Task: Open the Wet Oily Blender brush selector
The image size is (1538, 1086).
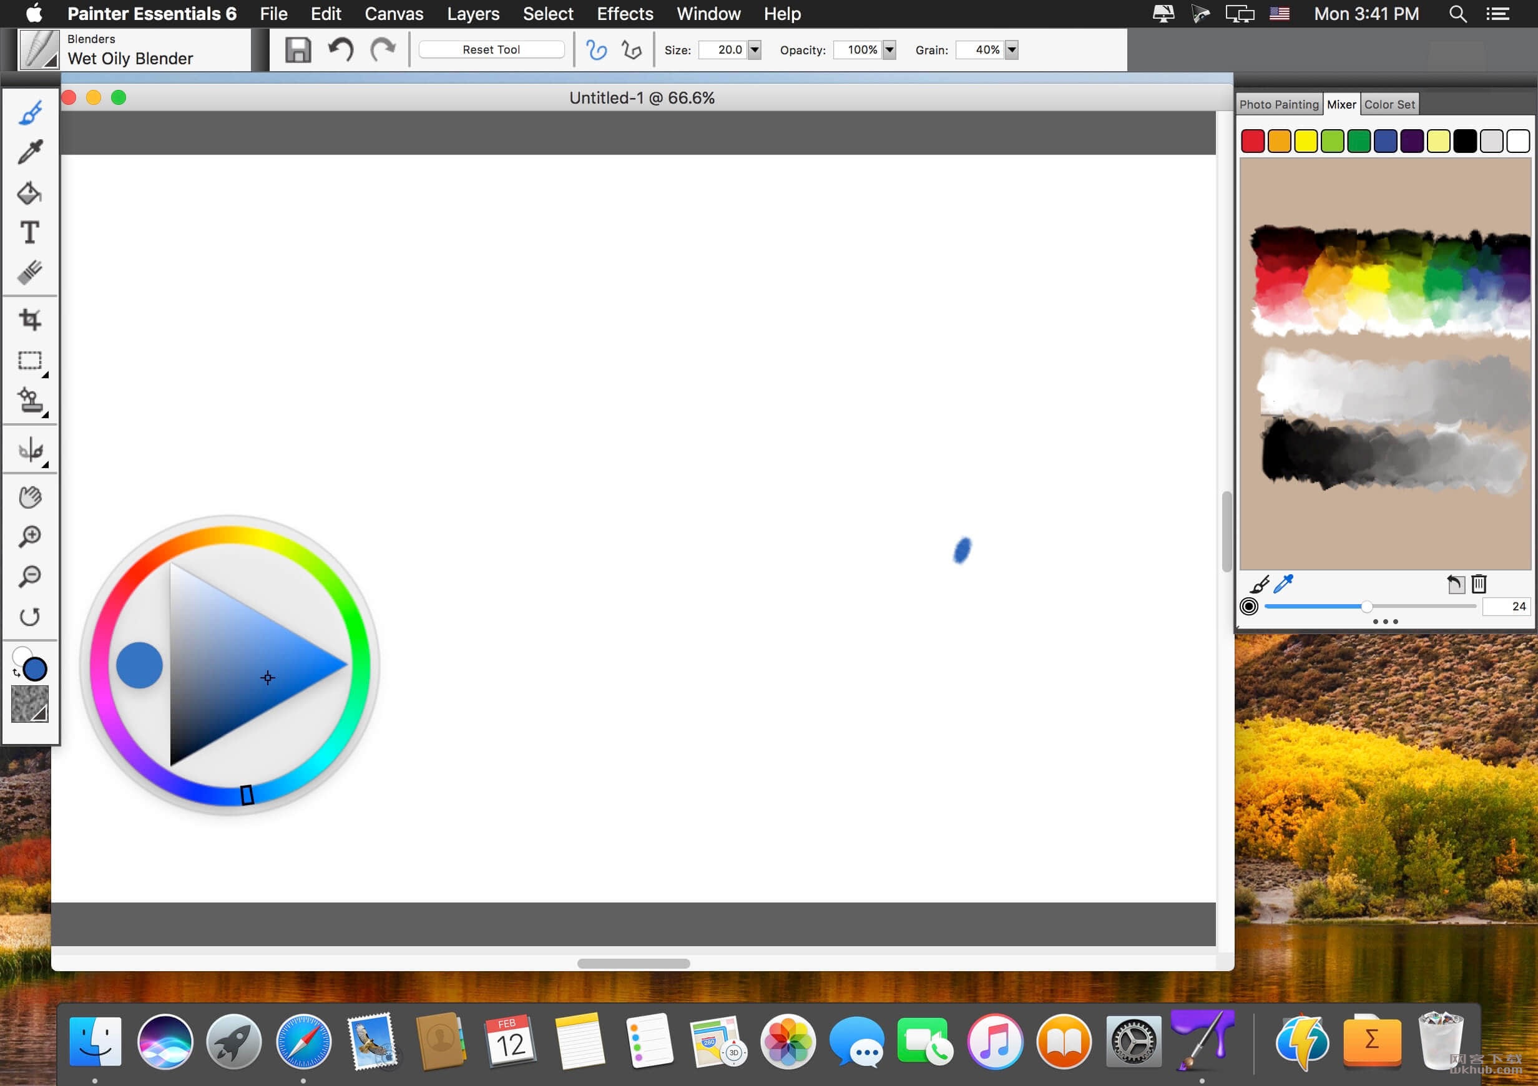Action: (x=39, y=49)
